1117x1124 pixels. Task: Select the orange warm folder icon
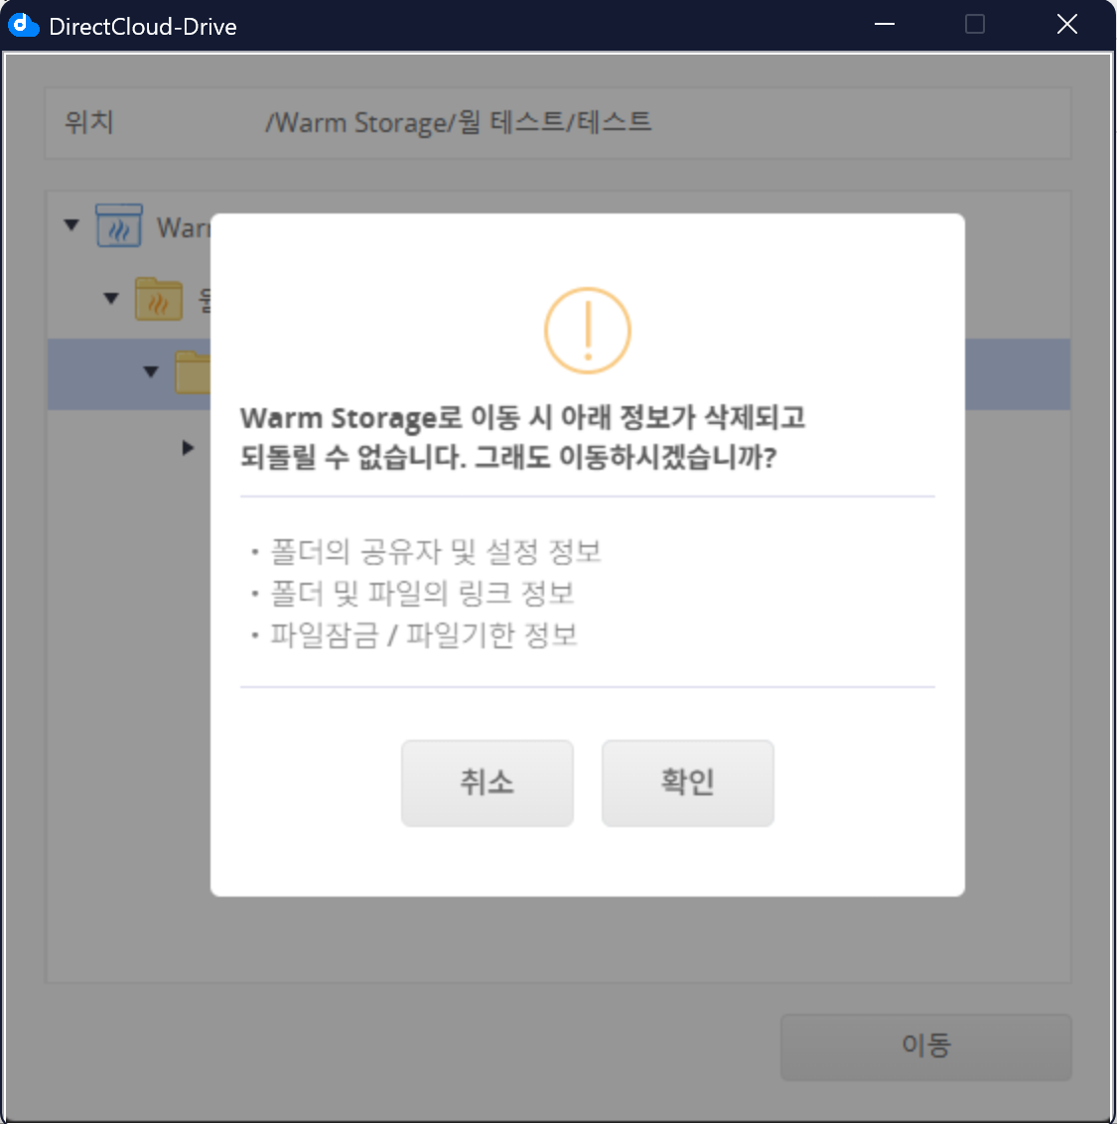coord(159,298)
